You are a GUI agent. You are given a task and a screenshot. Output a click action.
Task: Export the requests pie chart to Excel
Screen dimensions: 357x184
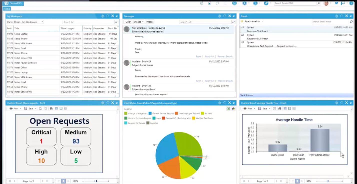228,108
